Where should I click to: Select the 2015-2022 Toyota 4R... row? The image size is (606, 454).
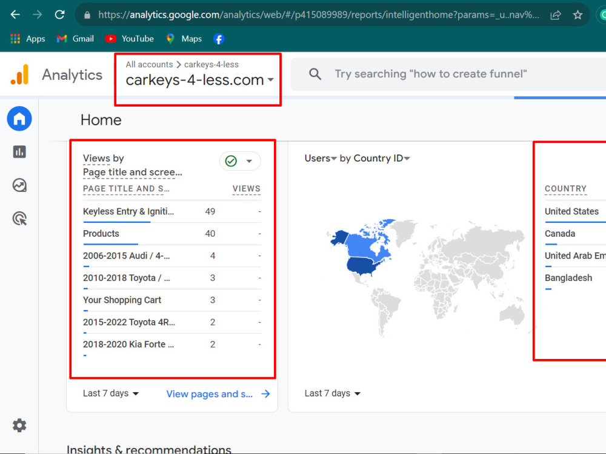coord(172,322)
